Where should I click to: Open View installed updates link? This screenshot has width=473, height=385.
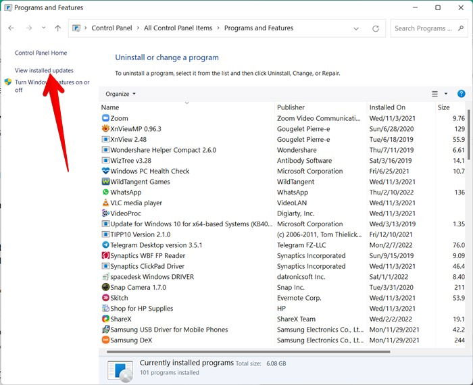(x=44, y=70)
